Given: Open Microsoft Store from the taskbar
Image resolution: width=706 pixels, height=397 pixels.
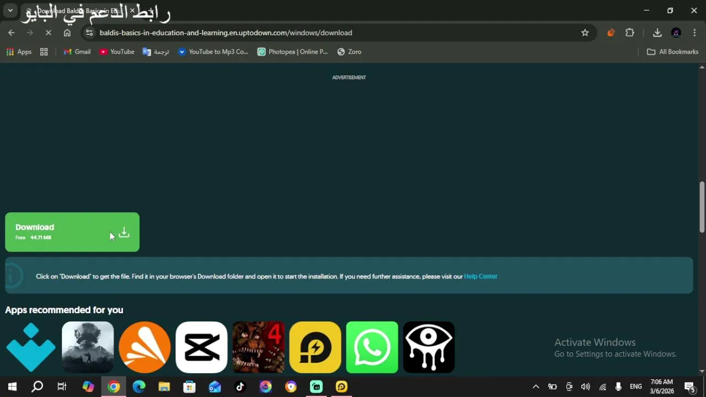Looking at the screenshot, I should 190,387.
